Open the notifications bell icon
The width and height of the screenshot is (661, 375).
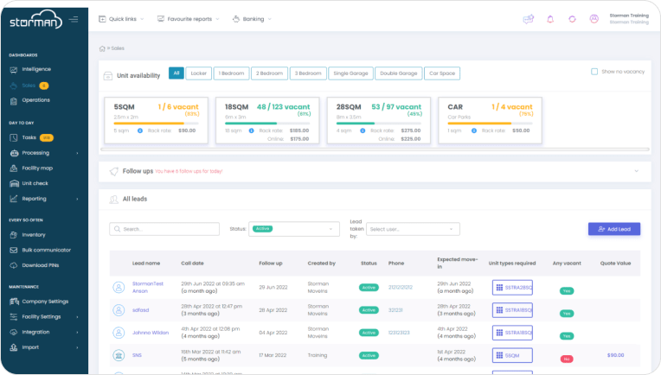pos(550,19)
